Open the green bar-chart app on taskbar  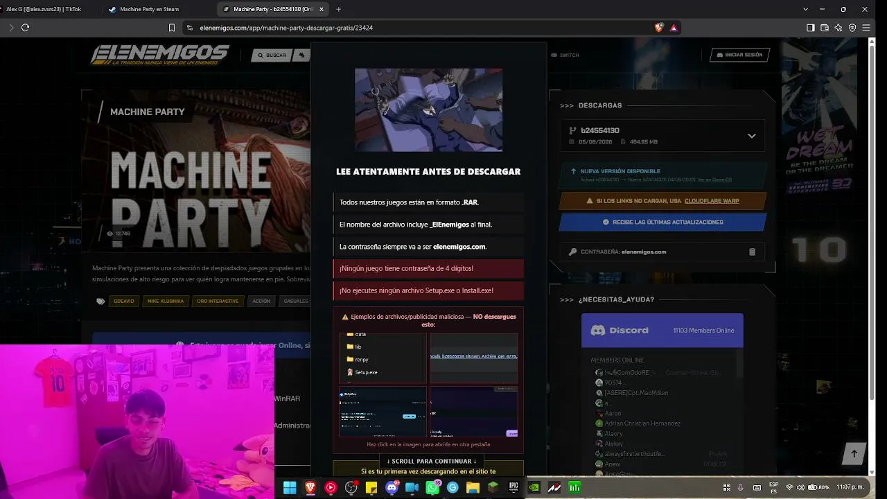point(574,488)
